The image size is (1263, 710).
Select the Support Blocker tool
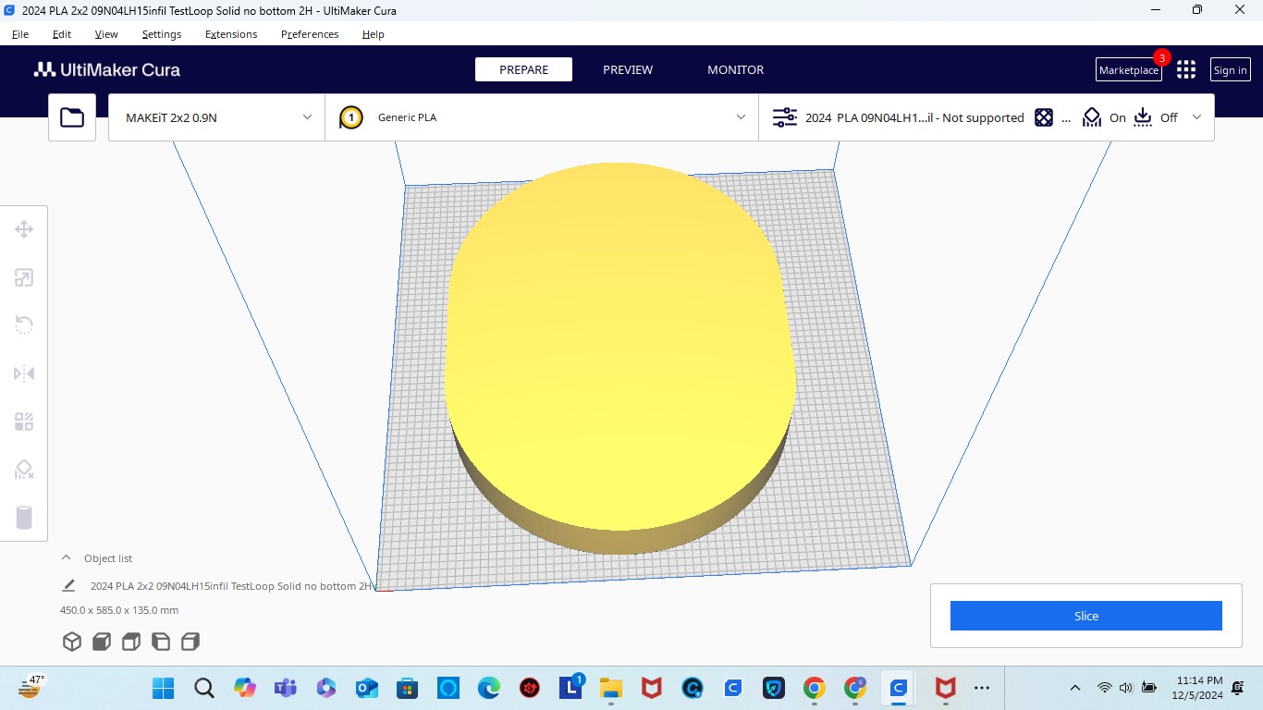(24, 471)
